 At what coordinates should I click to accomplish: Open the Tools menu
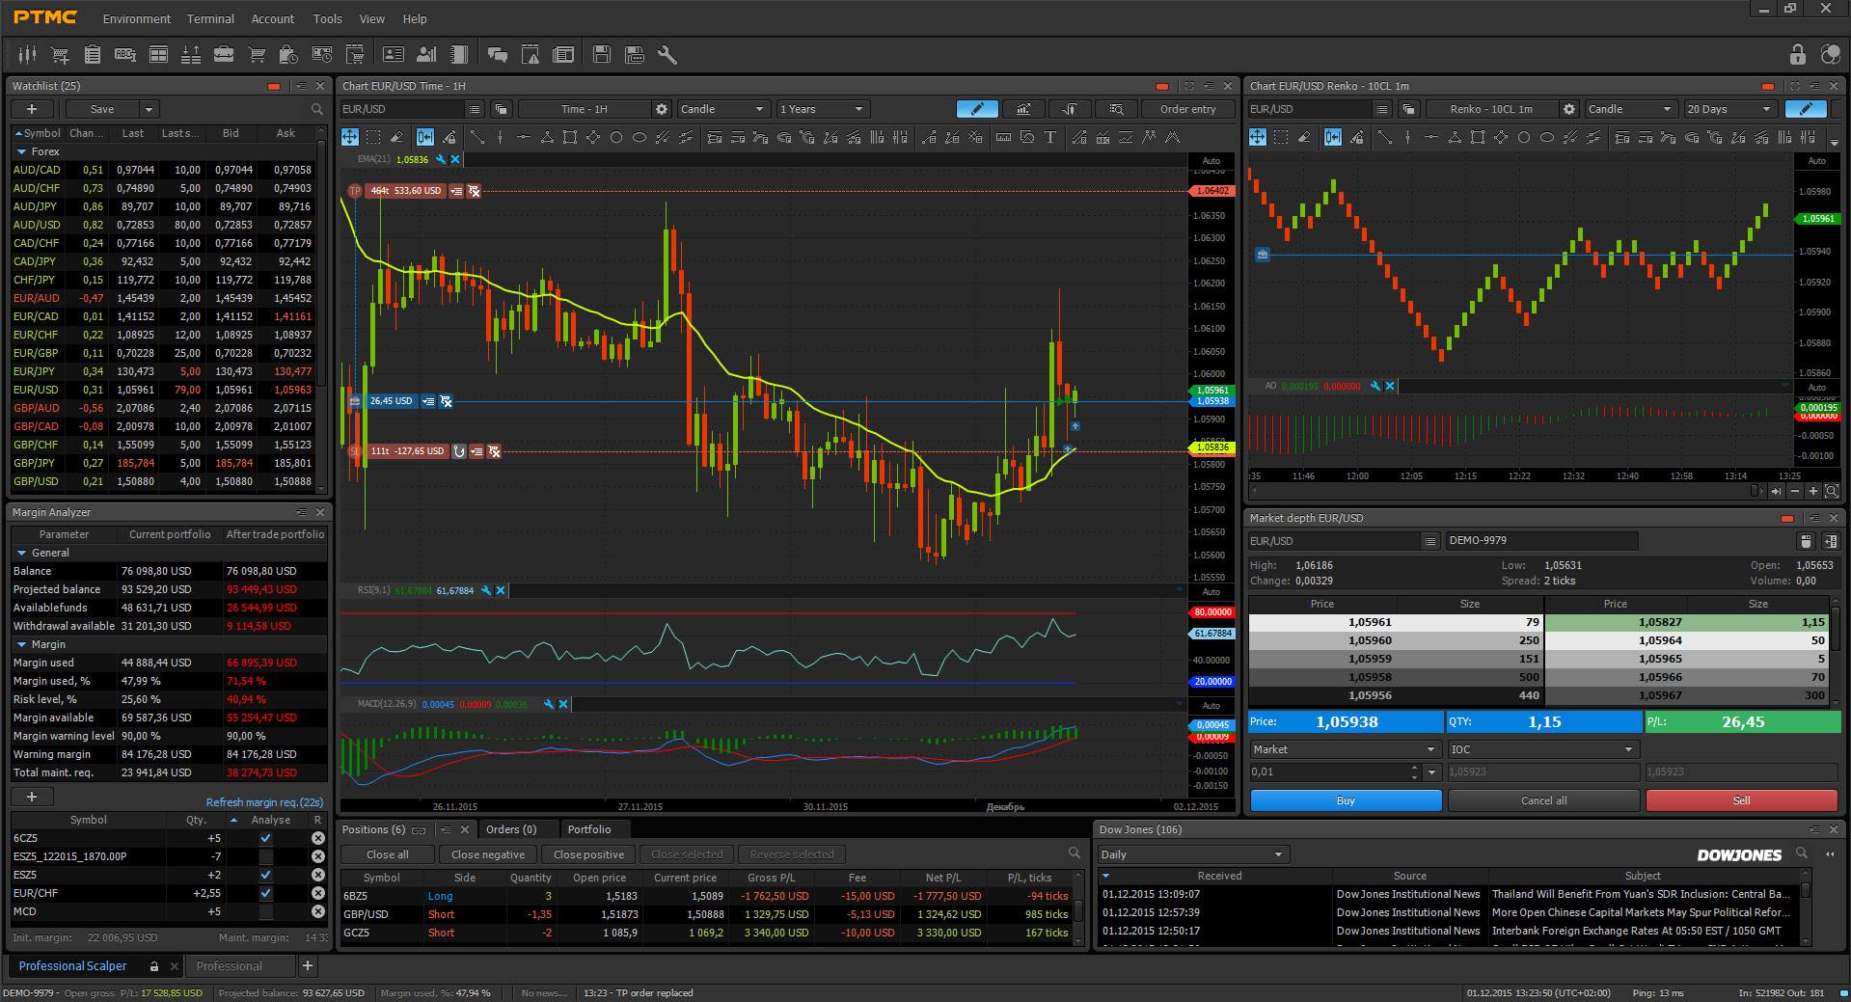pos(328,18)
